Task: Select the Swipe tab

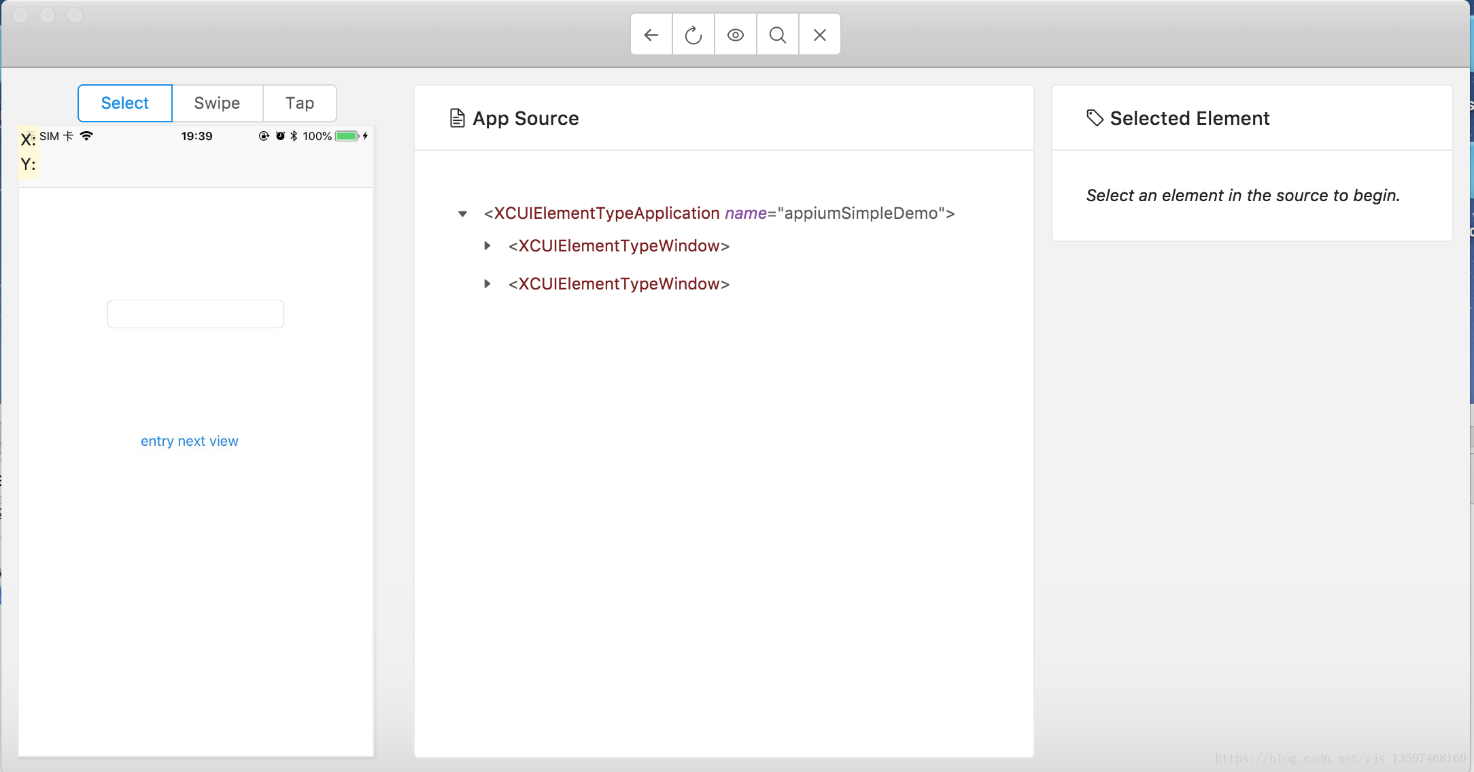Action: click(x=216, y=101)
